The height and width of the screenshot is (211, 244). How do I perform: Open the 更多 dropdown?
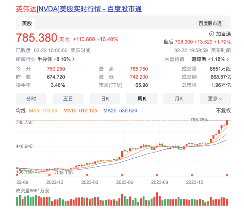pos(216,99)
